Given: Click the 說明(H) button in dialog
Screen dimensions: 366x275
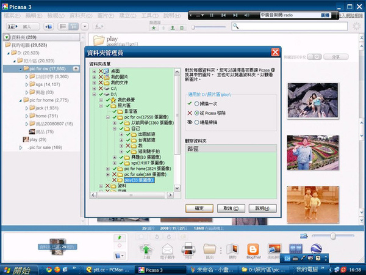Looking at the screenshot, I should pyautogui.click(x=262, y=208).
